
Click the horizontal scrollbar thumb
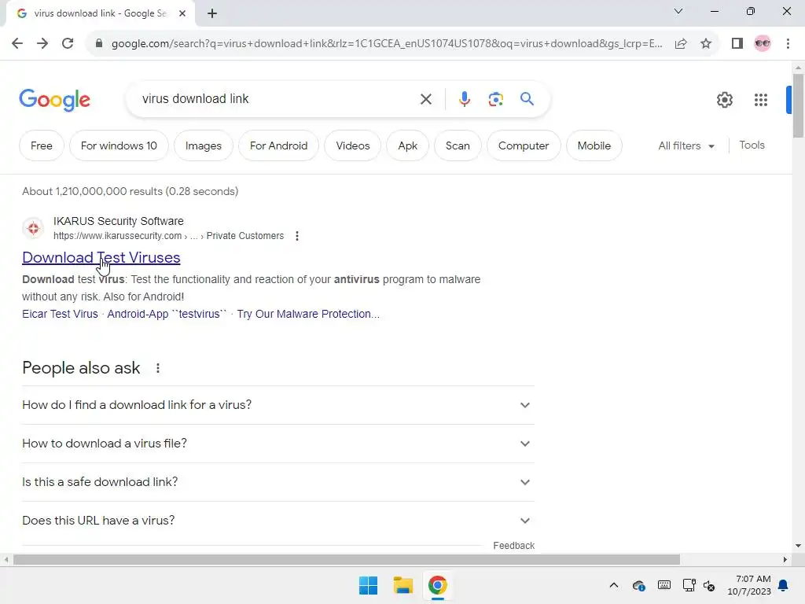click(347, 559)
